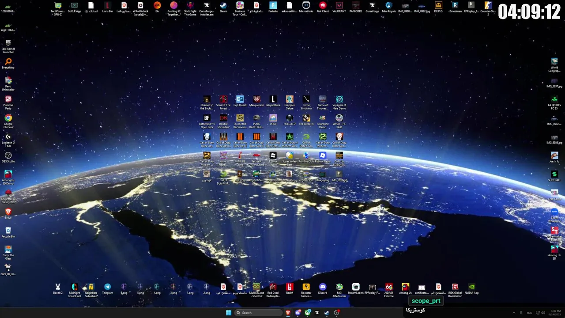Open Super Volley Blast icon
The height and width of the screenshot is (318, 565).
290,159
